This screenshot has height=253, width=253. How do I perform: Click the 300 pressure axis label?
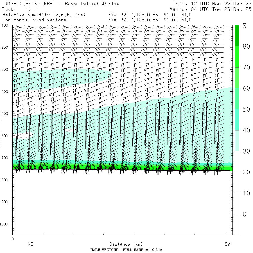[x=5, y=69]
